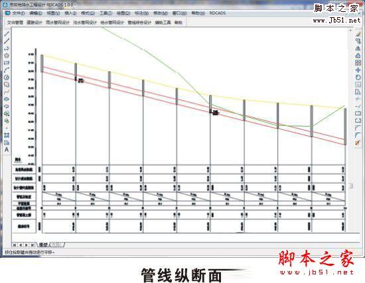Select the Text tool letter A
The width and height of the screenshot is (365, 283).
click(7, 150)
